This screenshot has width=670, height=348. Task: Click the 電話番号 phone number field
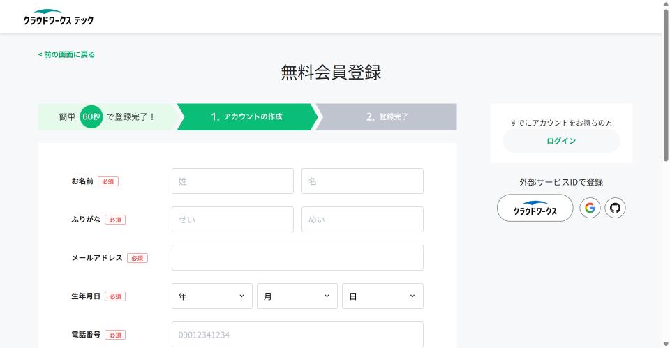297,334
